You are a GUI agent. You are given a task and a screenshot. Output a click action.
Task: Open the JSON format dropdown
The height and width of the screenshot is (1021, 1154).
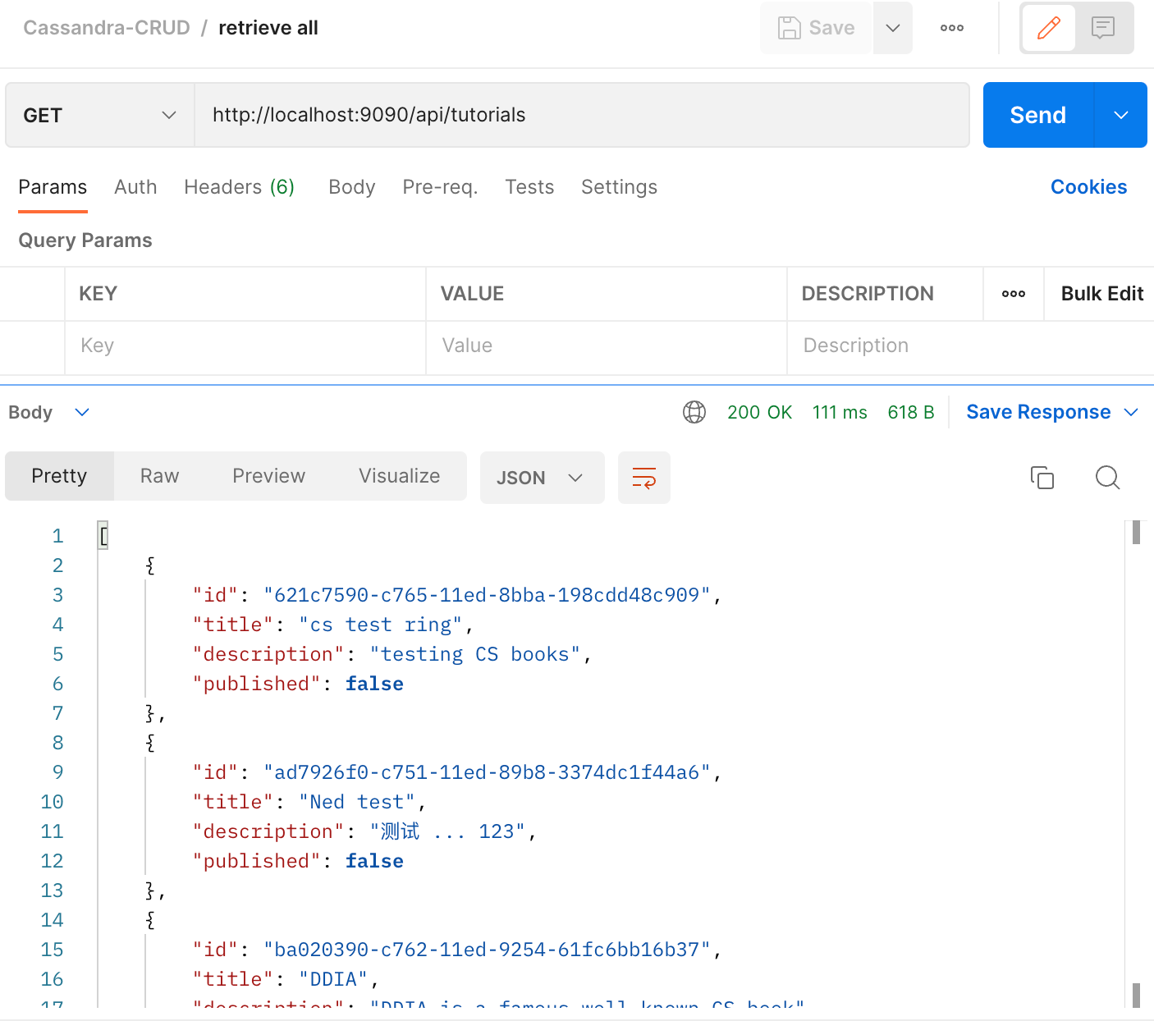[x=542, y=478]
